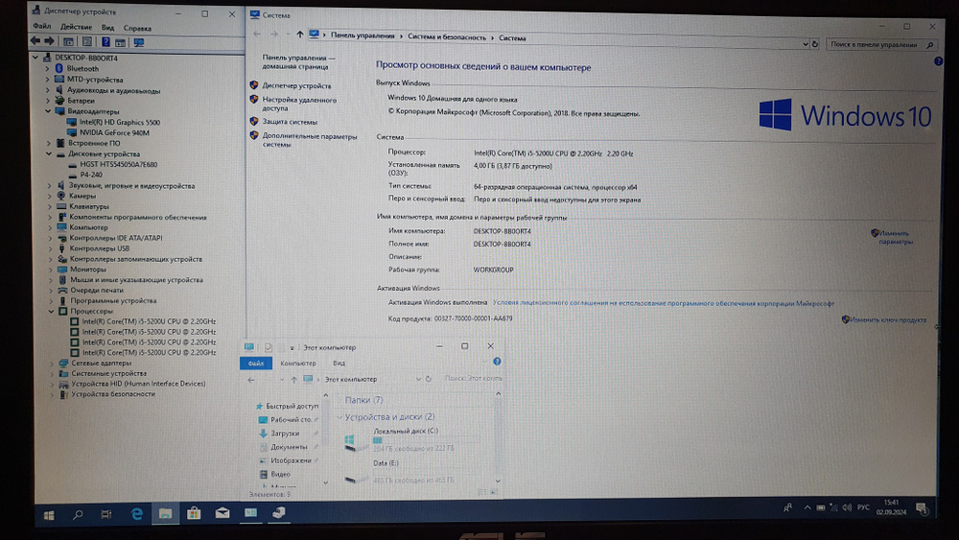Open the Справка menu in Device Manager
The image size is (959, 540).
pos(137,28)
